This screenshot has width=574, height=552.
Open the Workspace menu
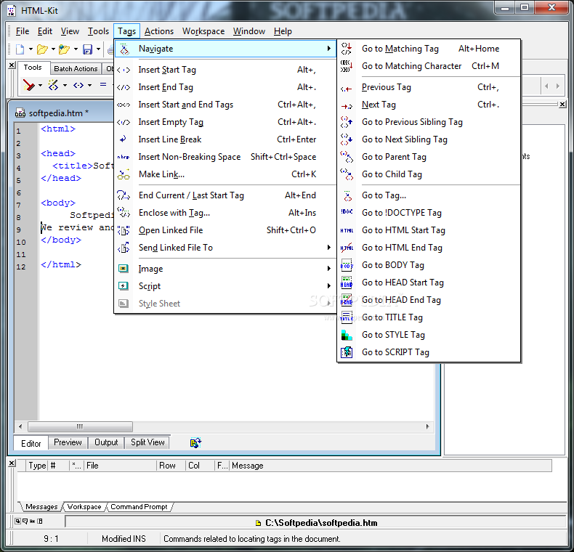(x=203, y=31)
